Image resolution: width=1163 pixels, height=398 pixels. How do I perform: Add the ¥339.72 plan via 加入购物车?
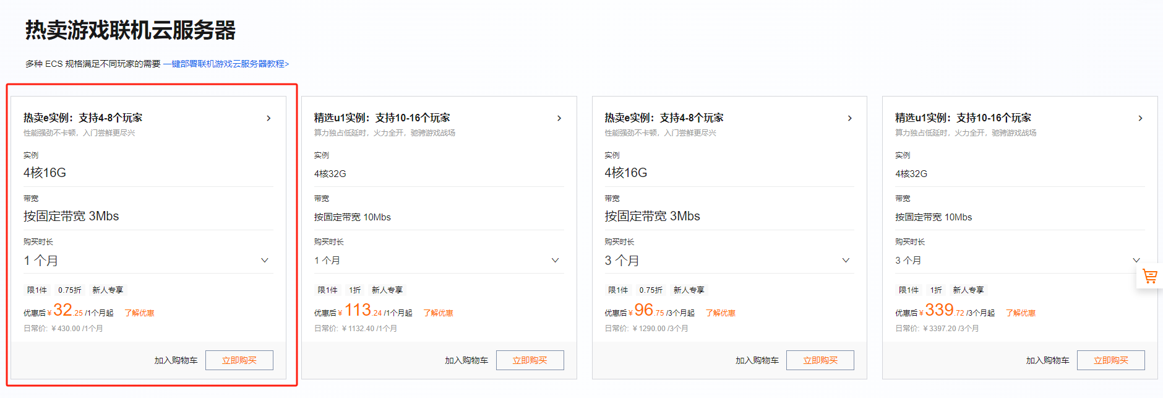[1047, 360]
